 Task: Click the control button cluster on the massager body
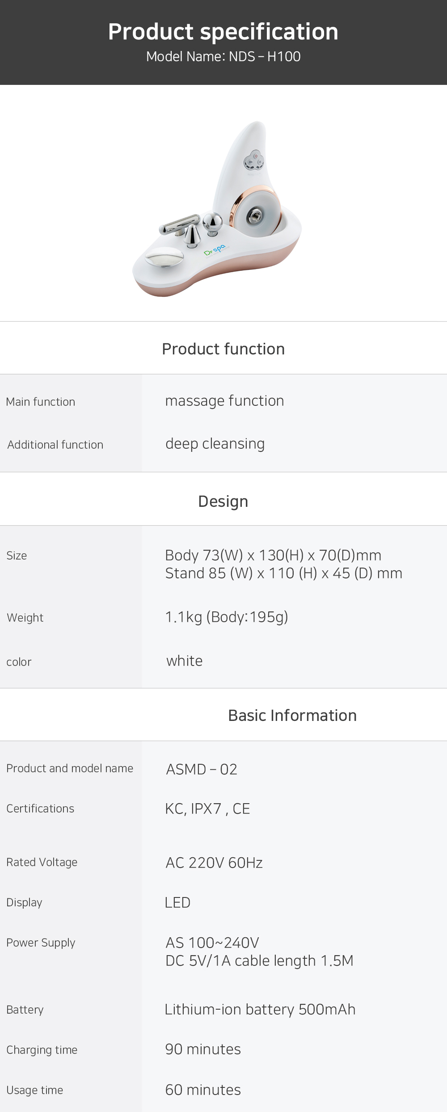tap(253, 161)
